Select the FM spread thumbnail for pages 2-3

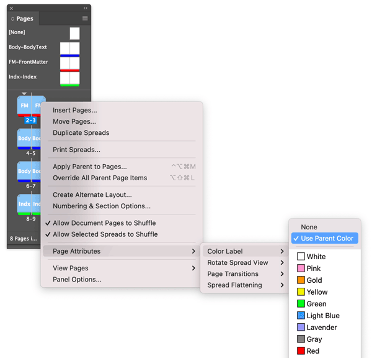coord(29,106)
